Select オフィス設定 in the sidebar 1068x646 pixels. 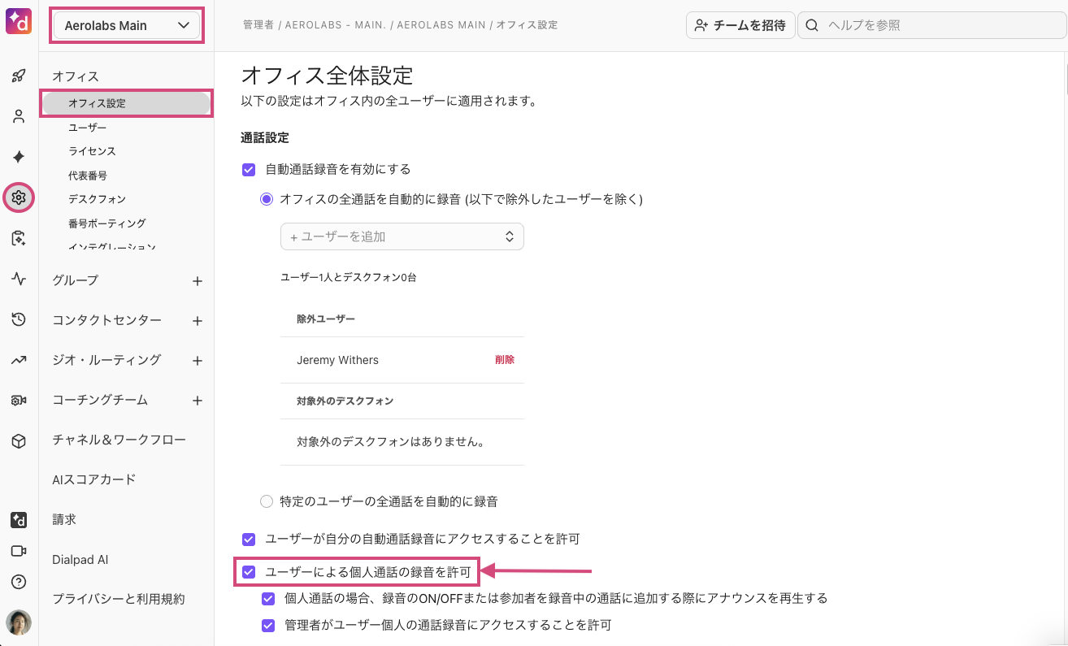126,102
